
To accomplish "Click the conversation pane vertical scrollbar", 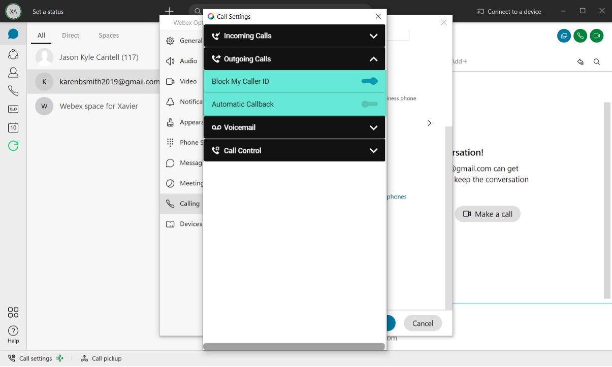I will 607,201.
